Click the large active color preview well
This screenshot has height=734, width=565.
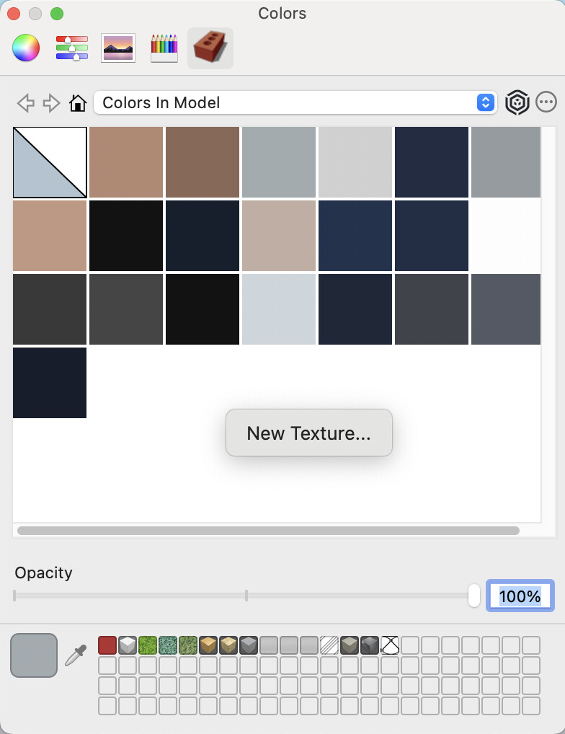coord(34,655)
